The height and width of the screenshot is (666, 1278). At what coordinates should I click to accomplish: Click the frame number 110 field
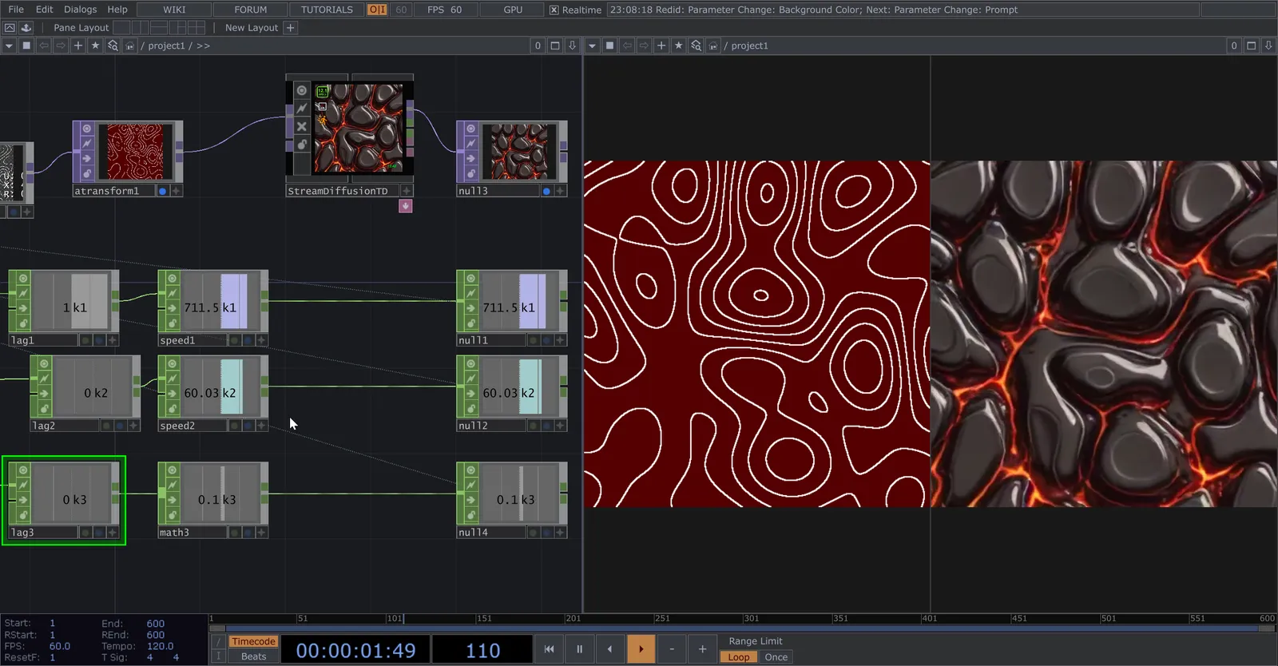(x=482, y=650)
